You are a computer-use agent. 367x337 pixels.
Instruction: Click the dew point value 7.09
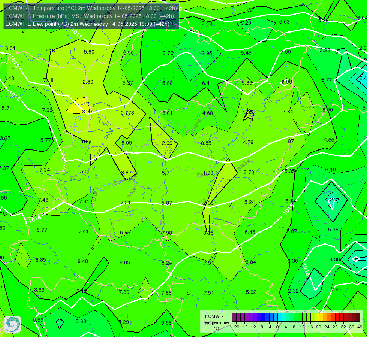(286, 52)
